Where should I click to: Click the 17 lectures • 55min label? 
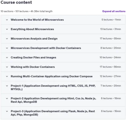(x=110, y=38)
